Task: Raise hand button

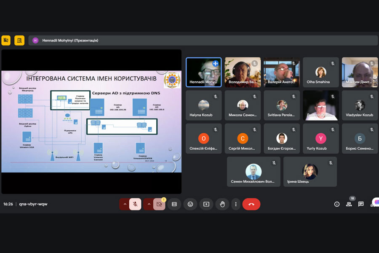Action: click(x=222, y=204)
